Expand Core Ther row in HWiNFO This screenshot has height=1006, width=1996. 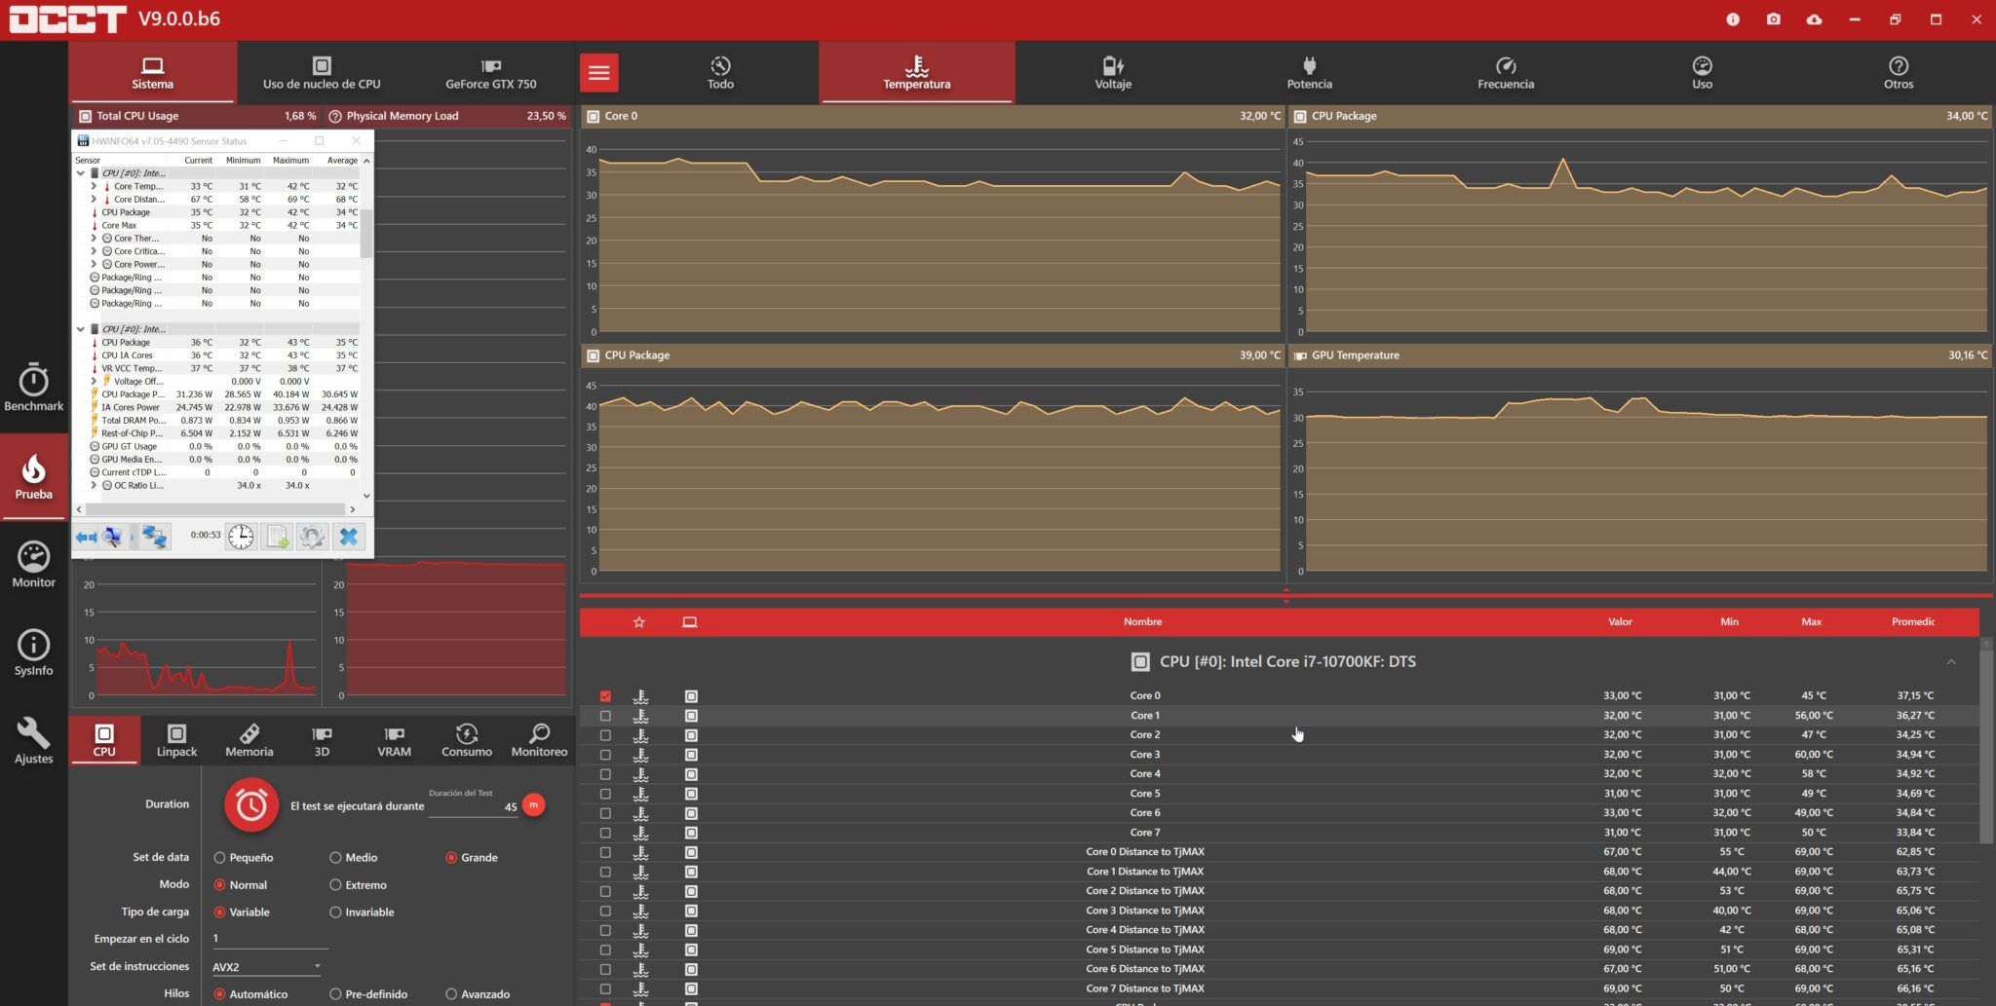(x=94, y=239)
